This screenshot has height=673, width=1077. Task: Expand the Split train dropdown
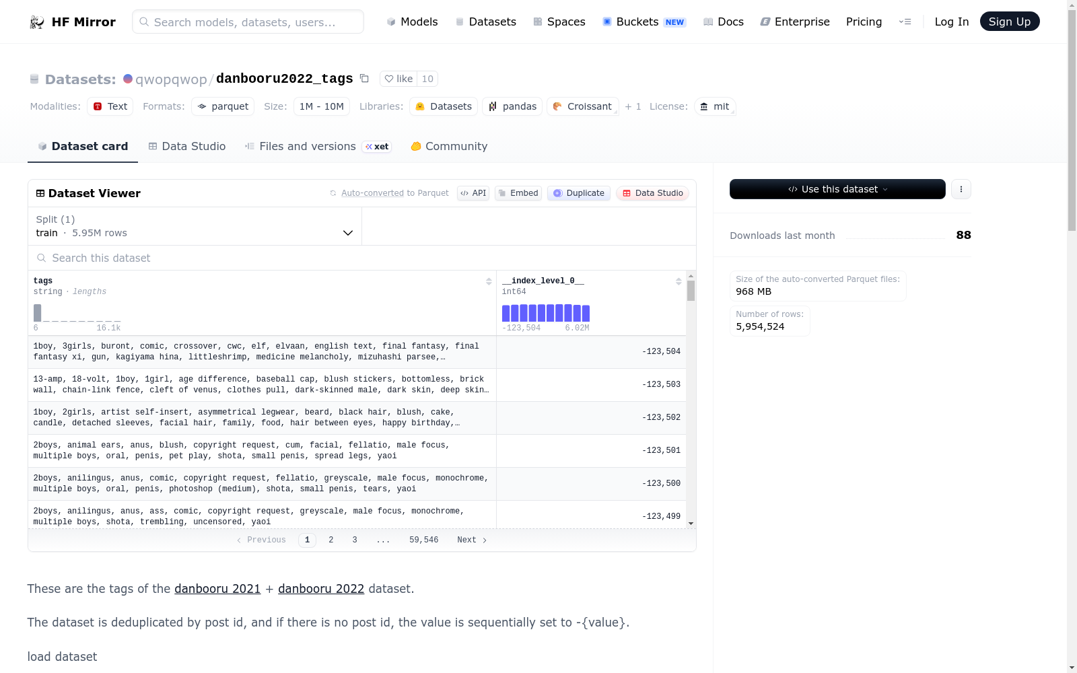coord(195,226)
